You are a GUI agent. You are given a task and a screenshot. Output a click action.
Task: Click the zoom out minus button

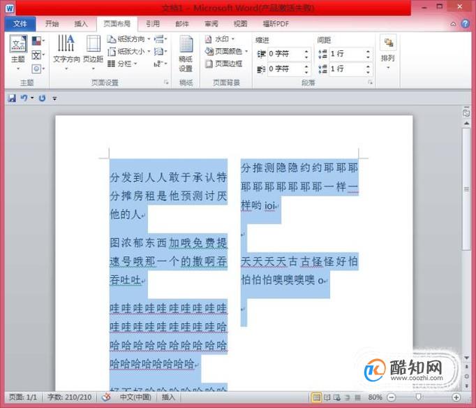(x=392, y=397)
